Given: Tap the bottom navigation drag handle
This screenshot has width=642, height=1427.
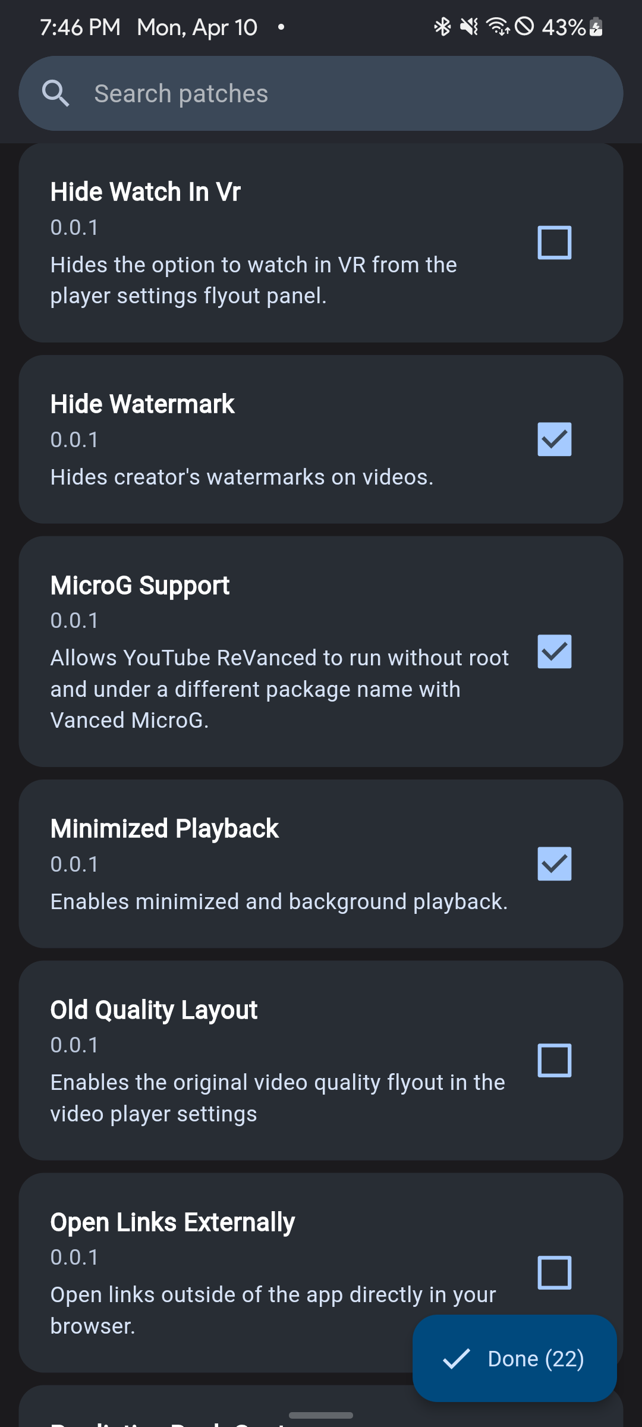Looking at the screenshot, I should 321,1414.
